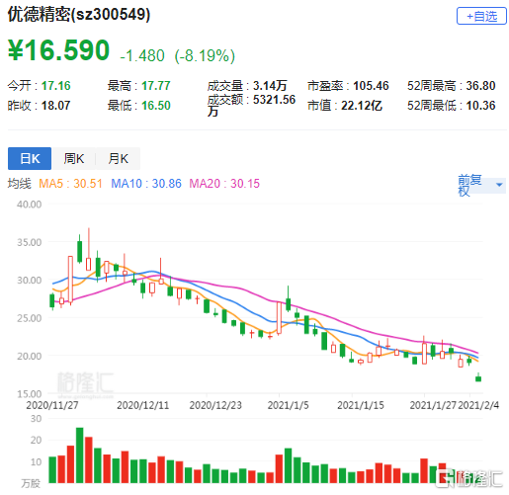Viewport: 509px width, 495px height.
Task: Click the 成交量 value 3.14万
Action: click(270, 86)
